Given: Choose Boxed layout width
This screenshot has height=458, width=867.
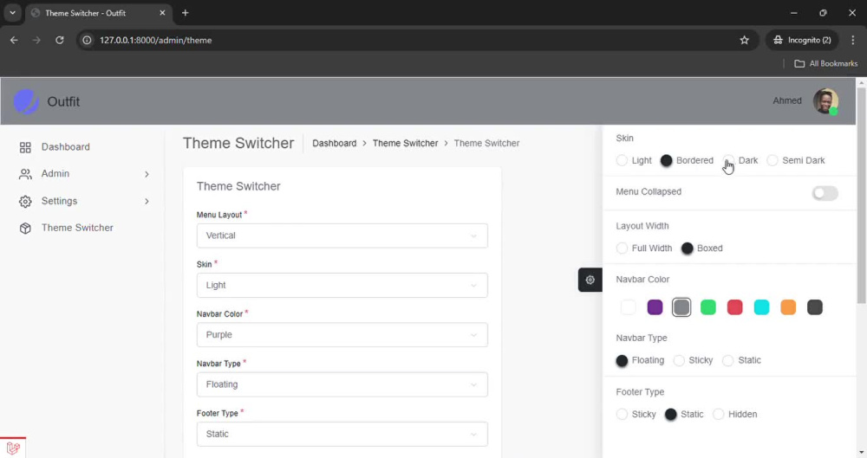Looking at the screenshot, I should pos(688,248).
